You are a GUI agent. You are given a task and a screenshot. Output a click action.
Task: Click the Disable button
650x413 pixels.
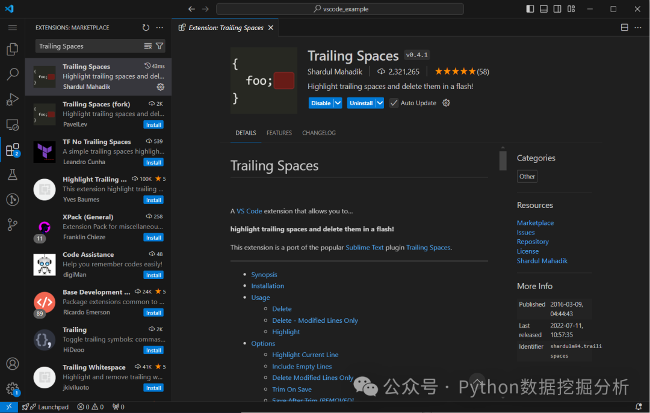click(x=321, y=103)
